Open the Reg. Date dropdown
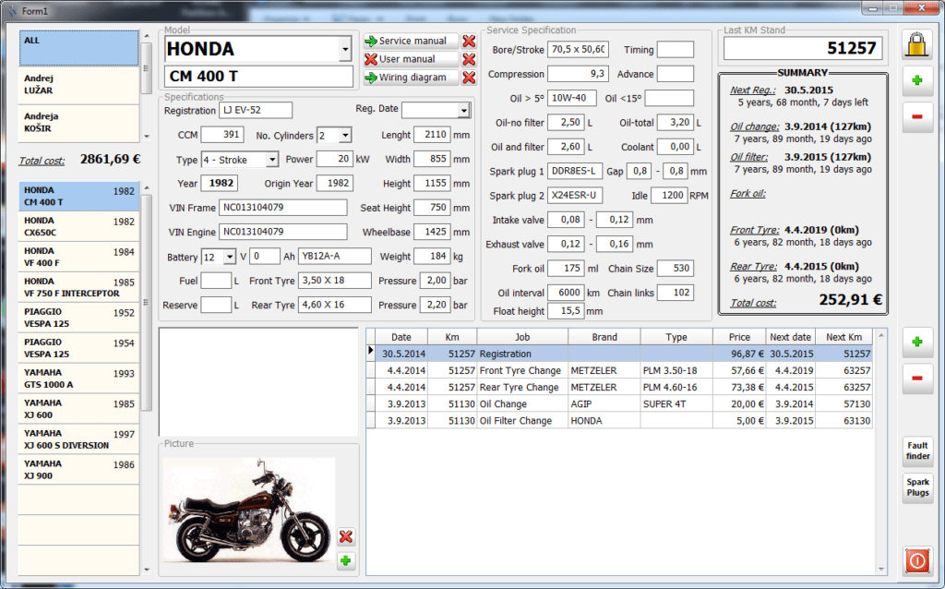945x589 pixels. (463, 111)
